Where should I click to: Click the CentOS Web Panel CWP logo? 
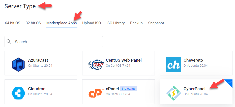point(96,65)
